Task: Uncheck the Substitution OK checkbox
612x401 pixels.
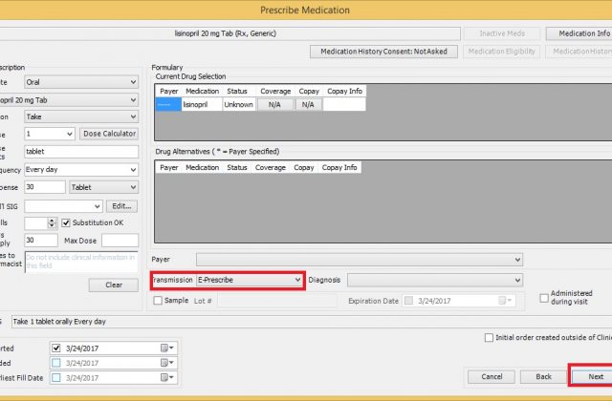Action: (x=66, y=223)
